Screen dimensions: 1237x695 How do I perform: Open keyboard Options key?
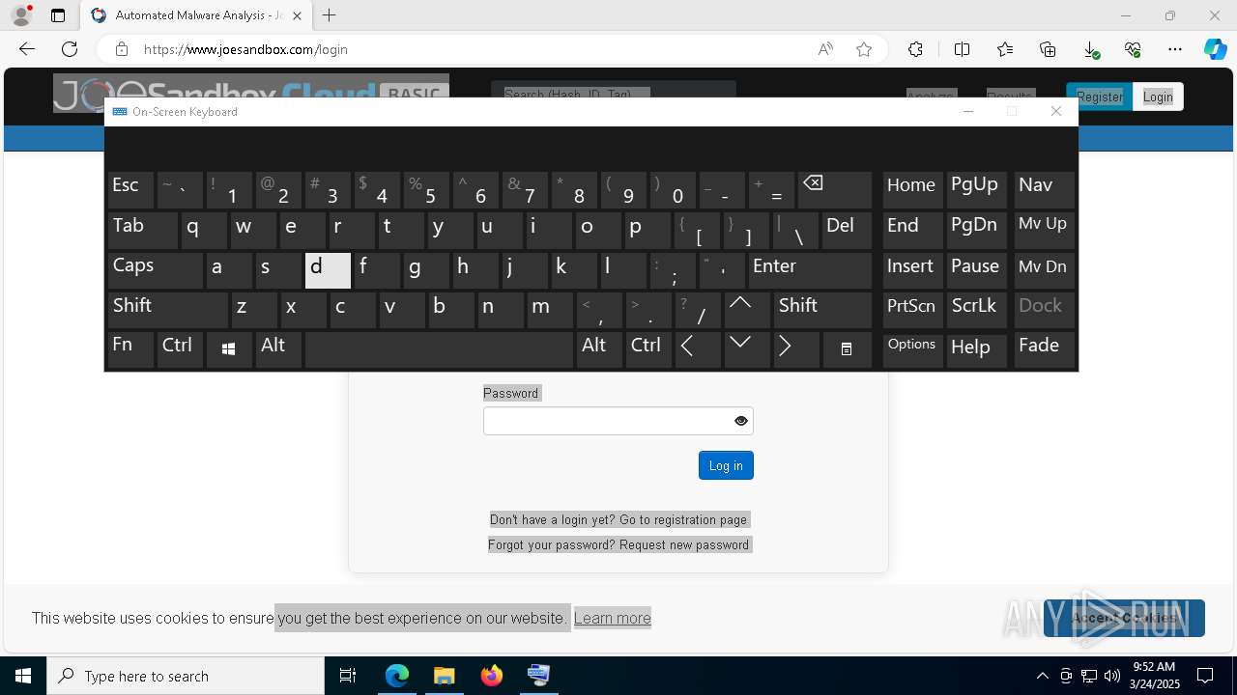[912, 349]
